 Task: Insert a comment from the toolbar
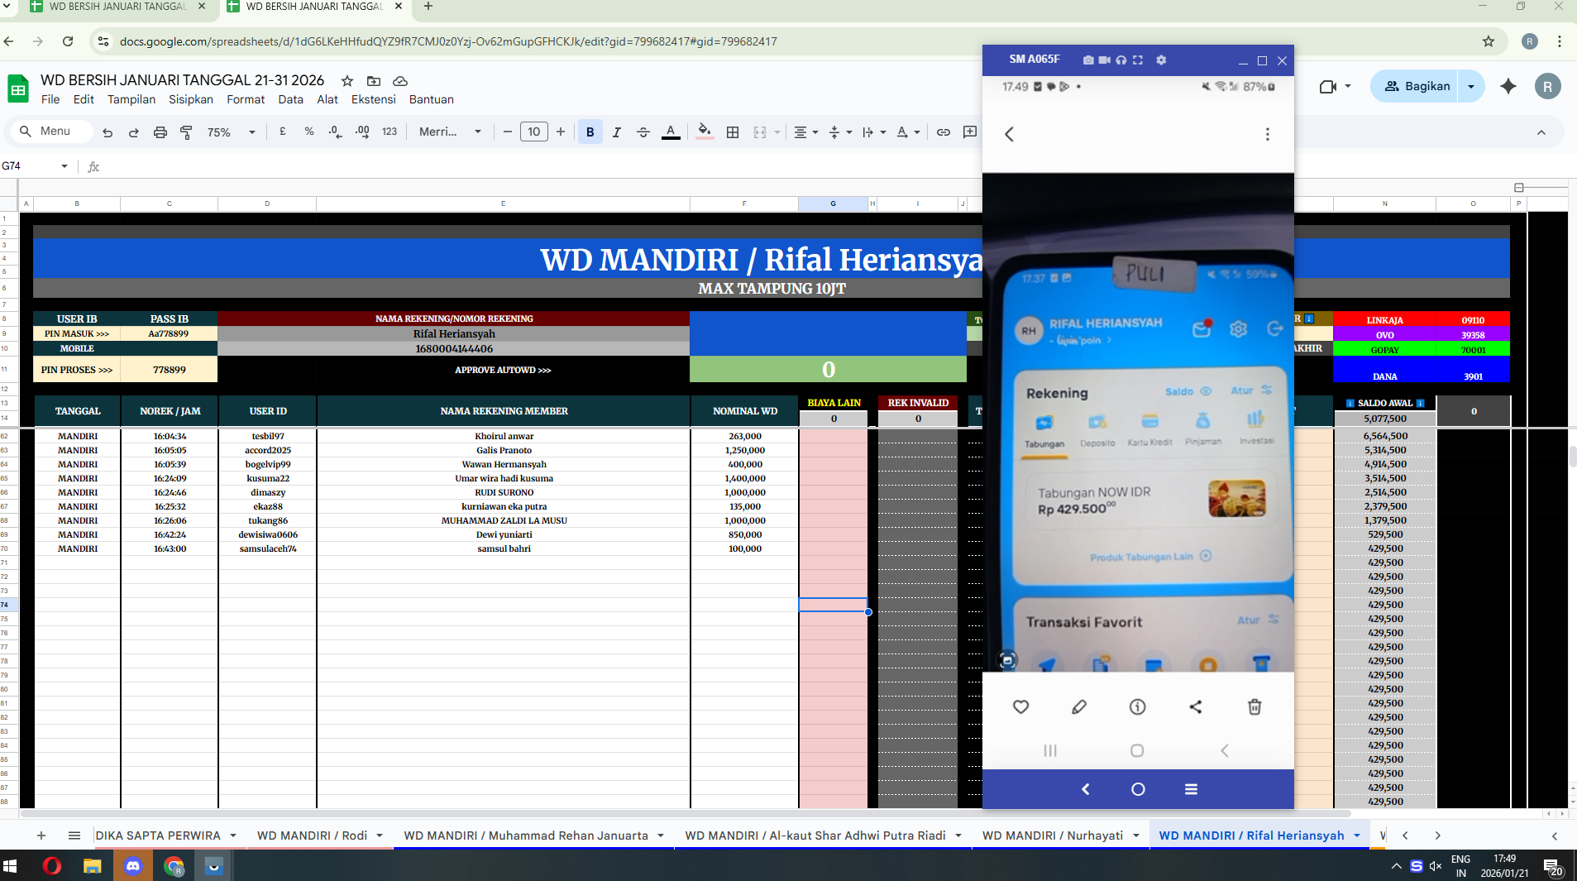[970, 132]
